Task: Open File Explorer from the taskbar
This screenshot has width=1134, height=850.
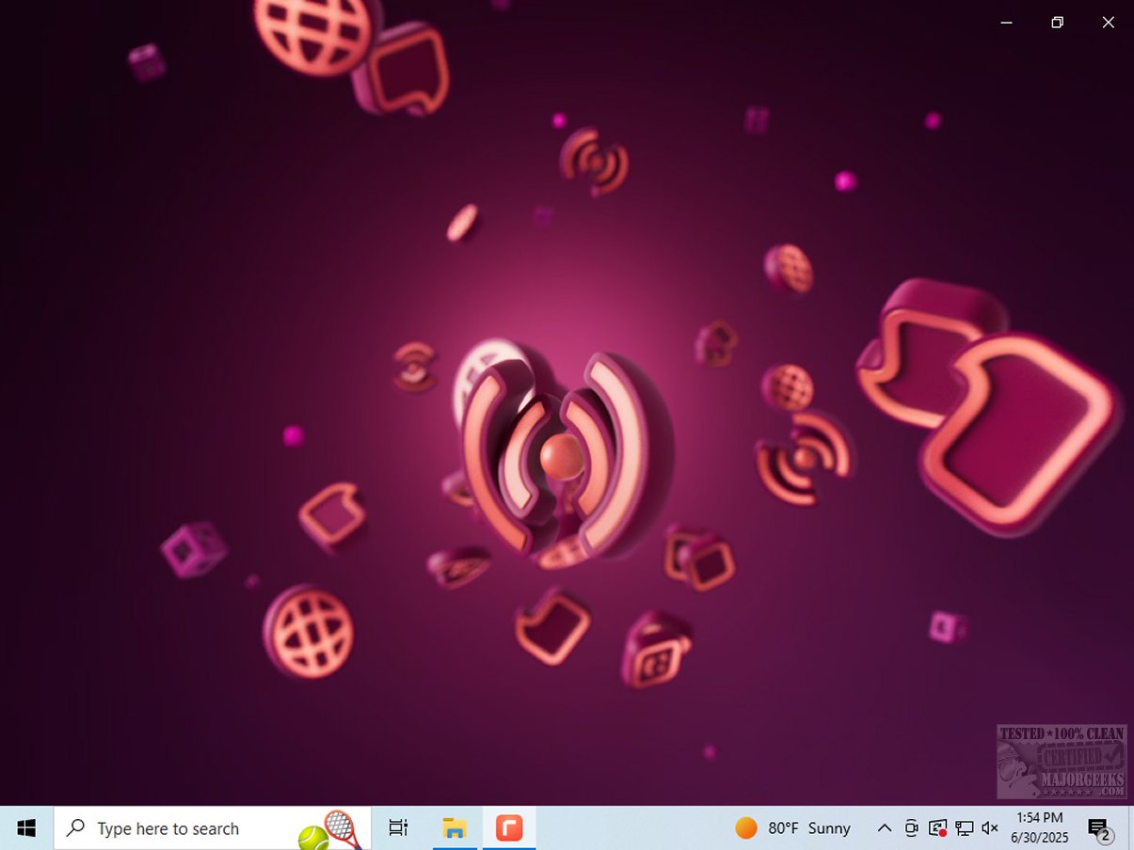Action: tap(455, 828)
